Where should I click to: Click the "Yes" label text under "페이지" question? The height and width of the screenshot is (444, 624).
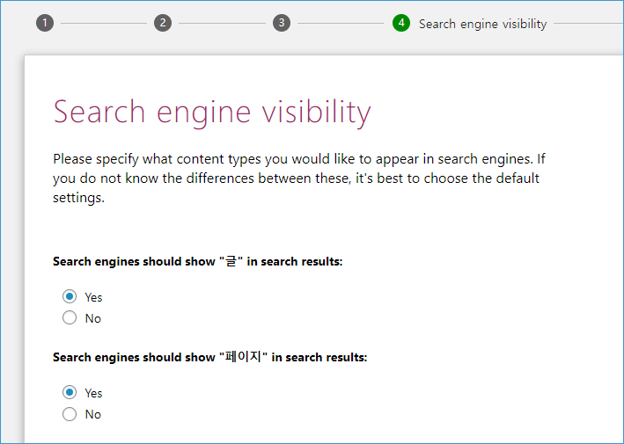click(93, 393)
